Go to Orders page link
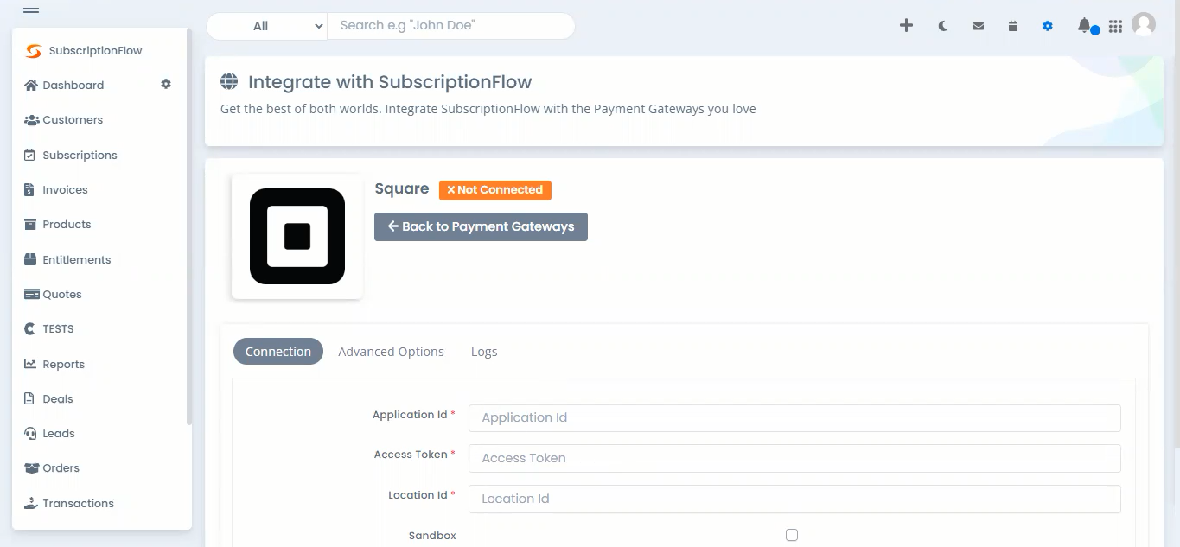This screenshot has width=1180, height=547. pos(61,468)
